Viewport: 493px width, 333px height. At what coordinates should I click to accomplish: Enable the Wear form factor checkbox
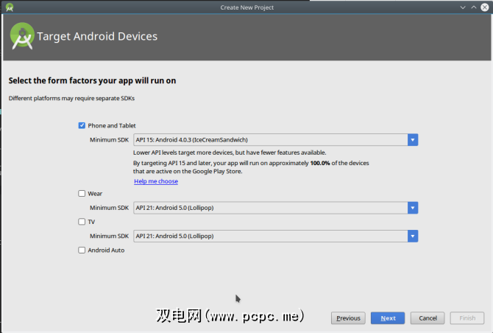[82, 194]
